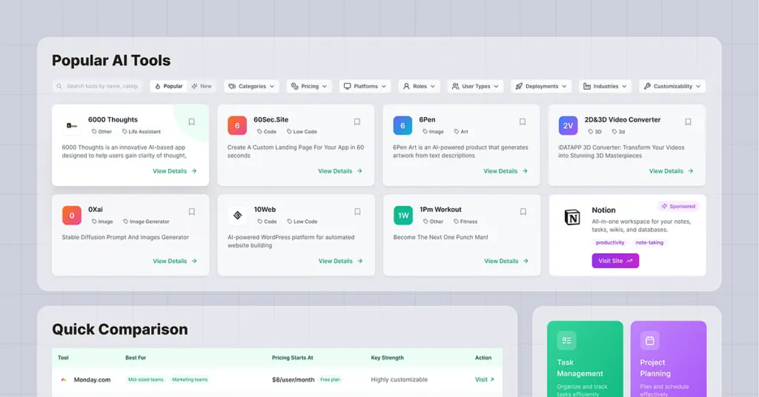This screenshot has width=759, height=397.
Task: Click the Sponsored badge on Notion card
Action: pyautogui.click(x=678, y=206)
